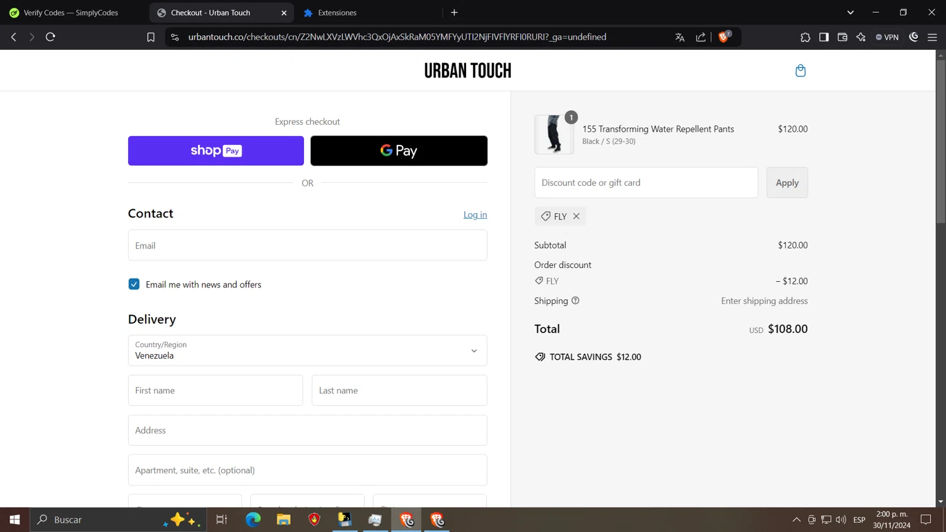Click the ESP input language indicator
The width and height of the screenshot is (946, 532).
pyautogui.click(x=859, y=520)
